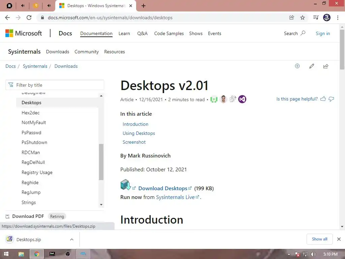Click the browser forward arrow

18,18
